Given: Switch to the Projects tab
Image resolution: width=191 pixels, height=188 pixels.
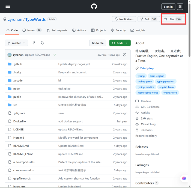Looking at the screenshot, I should point(99,30).
